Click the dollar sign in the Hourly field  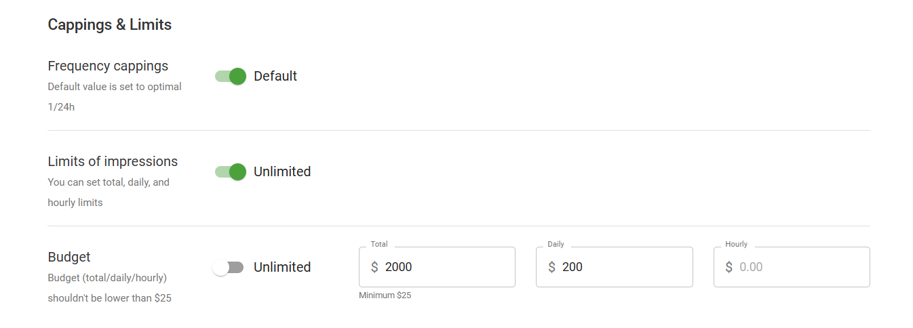click(x=729, y=267)
